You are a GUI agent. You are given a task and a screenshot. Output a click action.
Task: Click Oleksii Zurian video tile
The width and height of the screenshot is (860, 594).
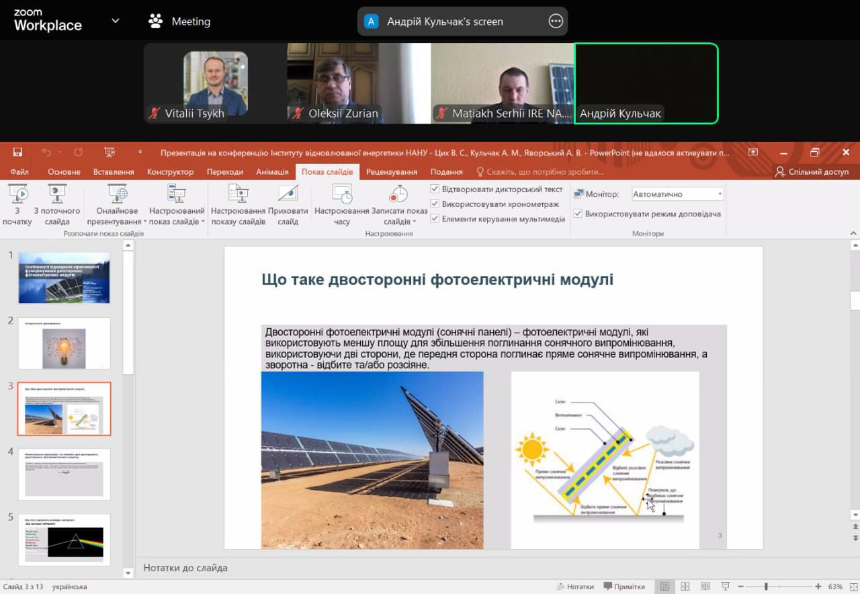click(359, 83)
